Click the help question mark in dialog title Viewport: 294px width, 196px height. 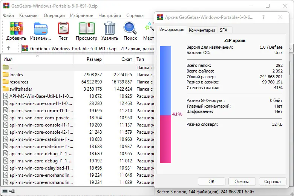263,17
